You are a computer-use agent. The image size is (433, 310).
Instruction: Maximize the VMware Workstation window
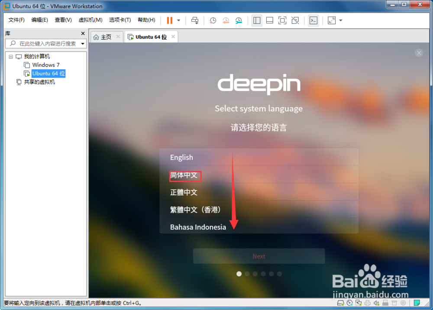click(404, 5)
